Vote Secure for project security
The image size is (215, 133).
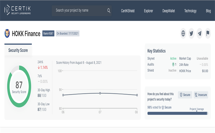point(185,95)
